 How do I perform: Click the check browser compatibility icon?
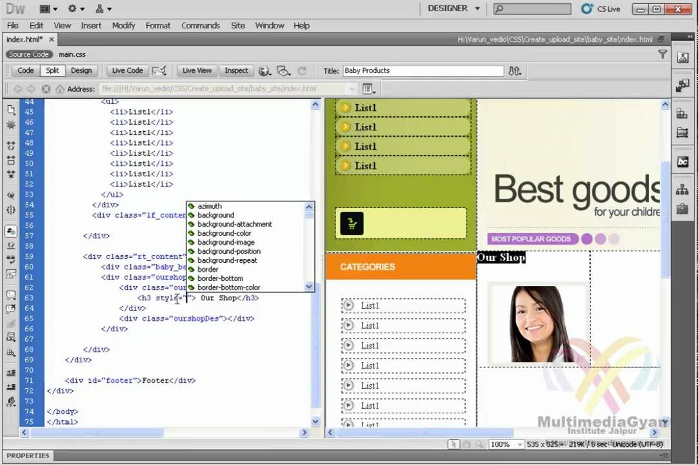pyautogui.click(x=159, y=70)
